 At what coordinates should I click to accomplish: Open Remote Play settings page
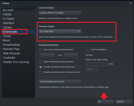(x=11, y=49)
